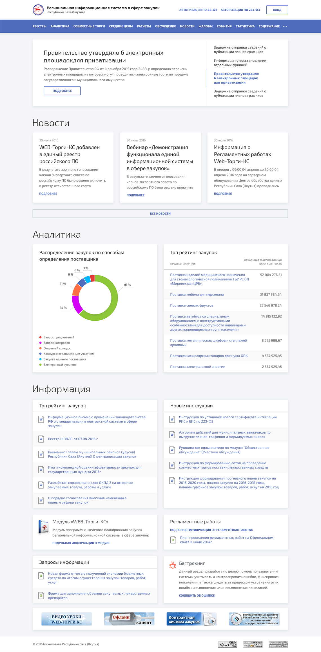Click Word icon beside Реестр ЖВНЛП document

coord(41,439)
